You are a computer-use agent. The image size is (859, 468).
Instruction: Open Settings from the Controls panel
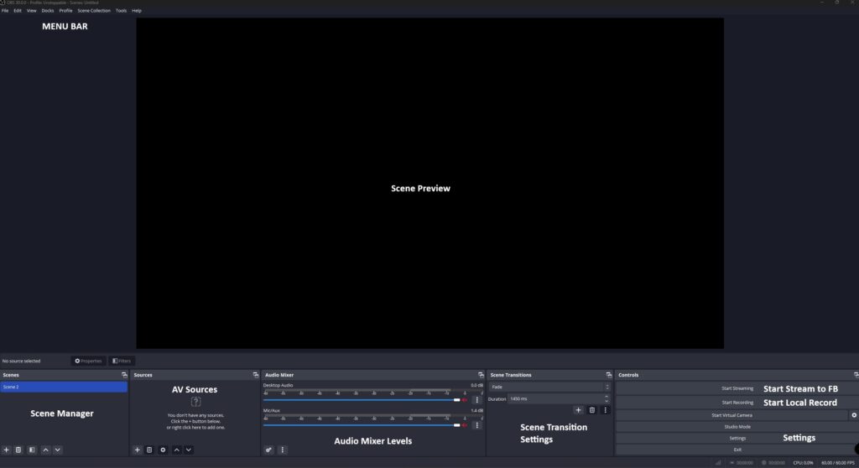(x=737, y=439)
